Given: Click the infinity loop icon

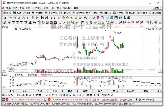Looking at the screenshot, I should click(x=160, y=22).
